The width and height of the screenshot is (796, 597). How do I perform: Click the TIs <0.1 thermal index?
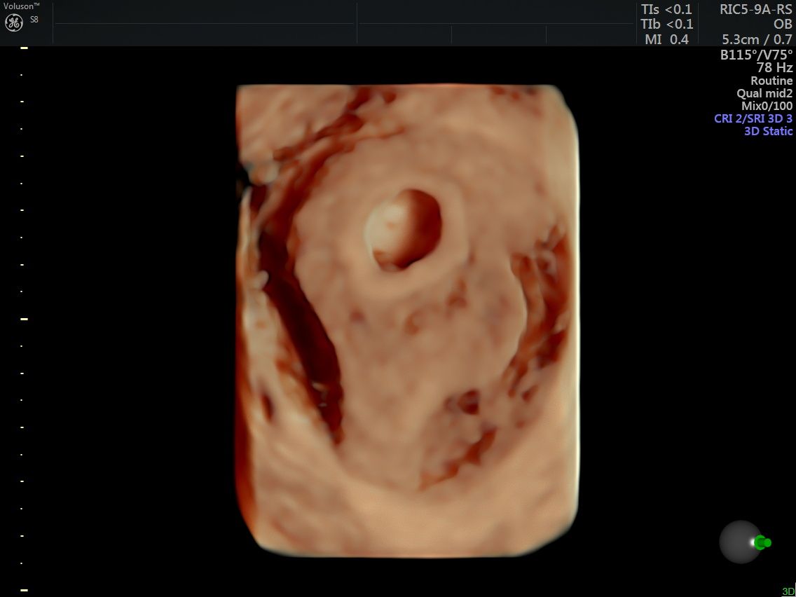(x=666, y=9)
